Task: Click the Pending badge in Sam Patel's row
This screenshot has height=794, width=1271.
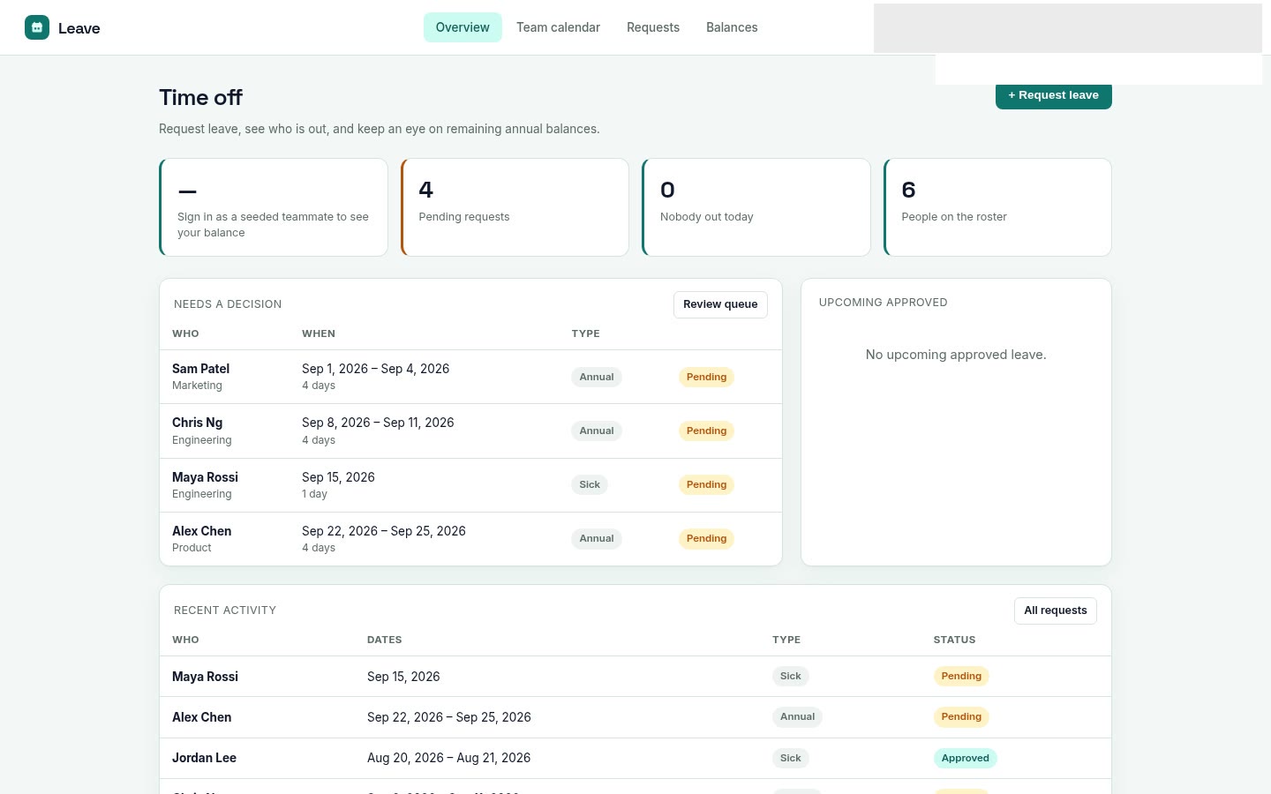Action: pos(706,377)
